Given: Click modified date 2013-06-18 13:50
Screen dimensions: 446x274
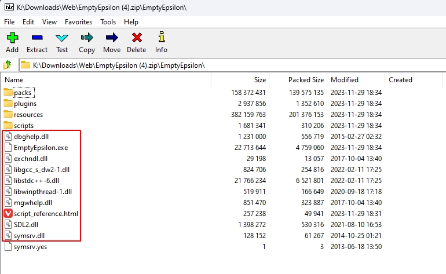Looking at the screenshot, I should tap(356, 246).
